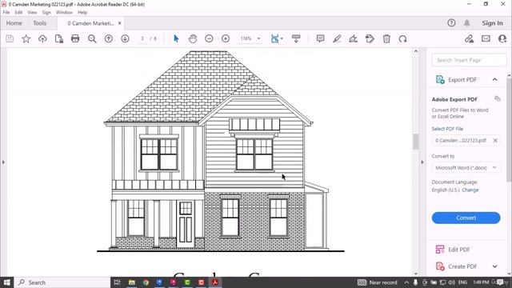The image size is (512, 288).
Task: Activate the selection arrow tool
Action: (176, 38)
